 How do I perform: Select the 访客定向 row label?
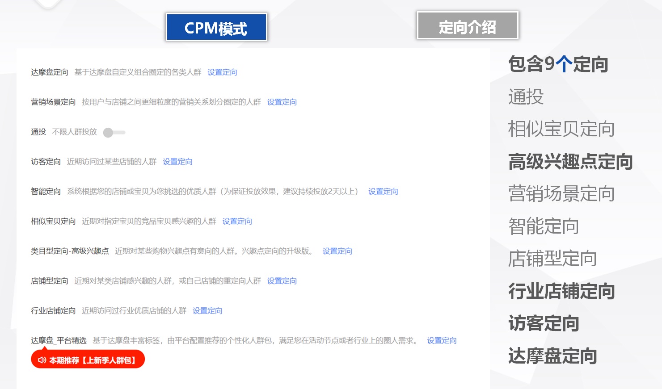click(46, 162)
